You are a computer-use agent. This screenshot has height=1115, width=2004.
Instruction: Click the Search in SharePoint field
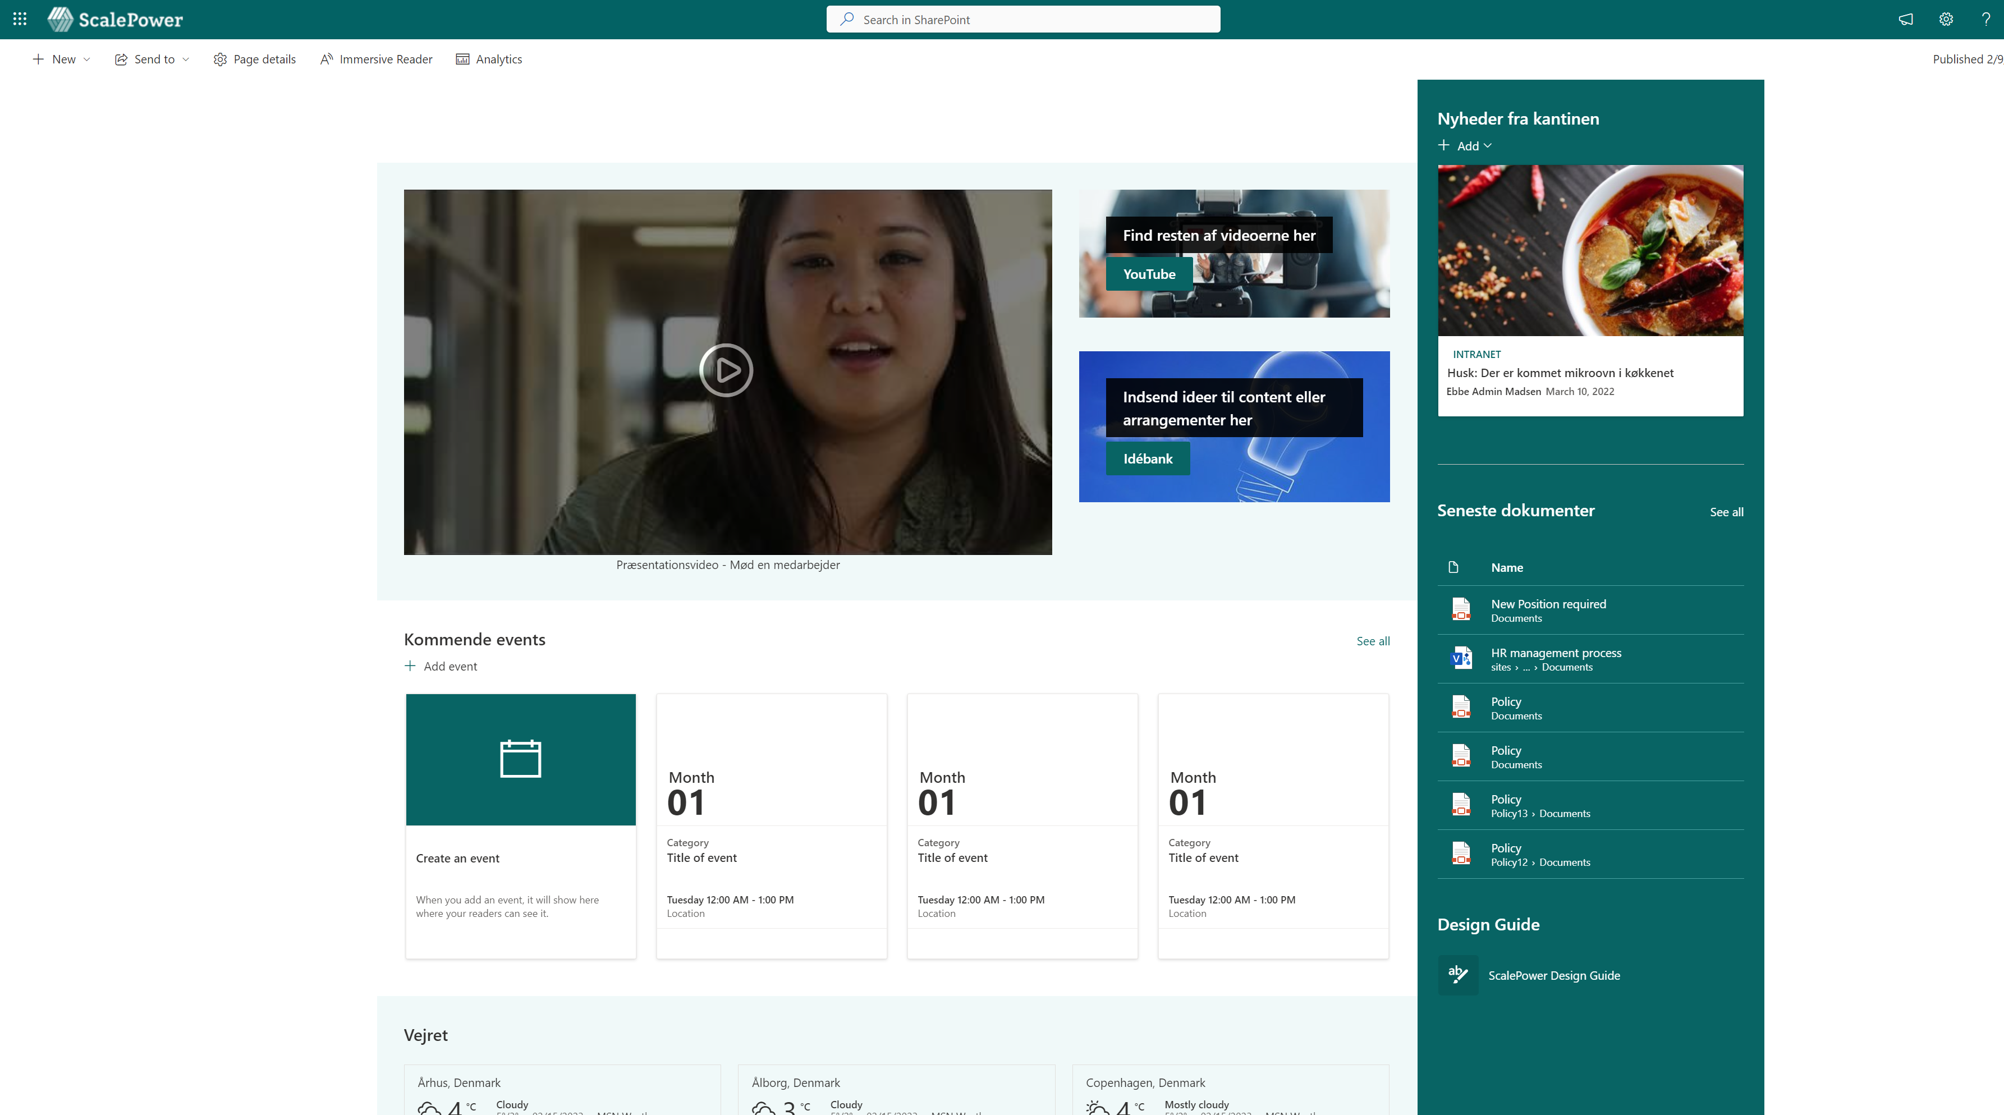coord(1022,19)
